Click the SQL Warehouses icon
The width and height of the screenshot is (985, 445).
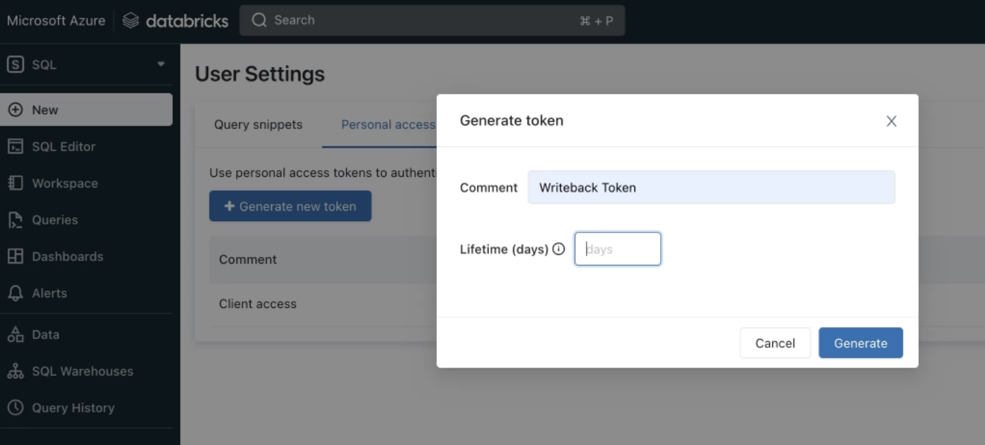coord(15,371)
